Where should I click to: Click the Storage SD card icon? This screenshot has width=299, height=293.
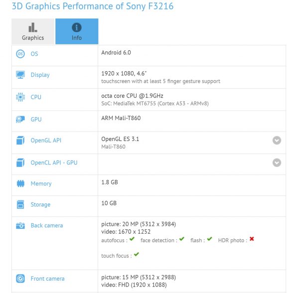click(x=20, y=204)
